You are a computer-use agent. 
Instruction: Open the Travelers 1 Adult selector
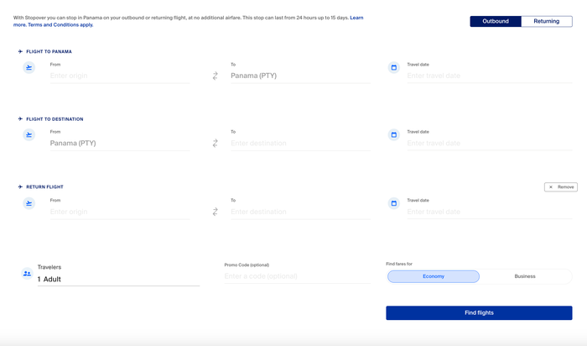point(118,275)
